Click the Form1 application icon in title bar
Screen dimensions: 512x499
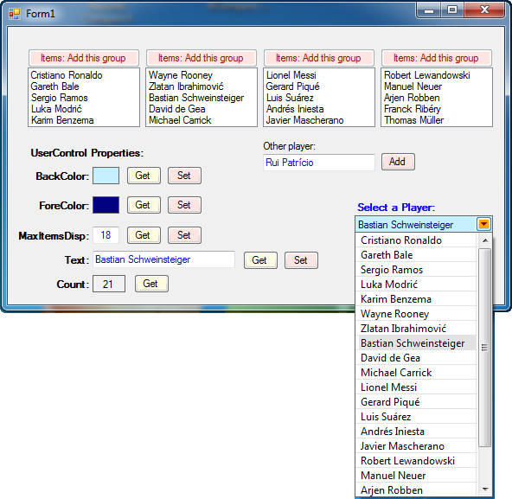click(x=15, y=14)
